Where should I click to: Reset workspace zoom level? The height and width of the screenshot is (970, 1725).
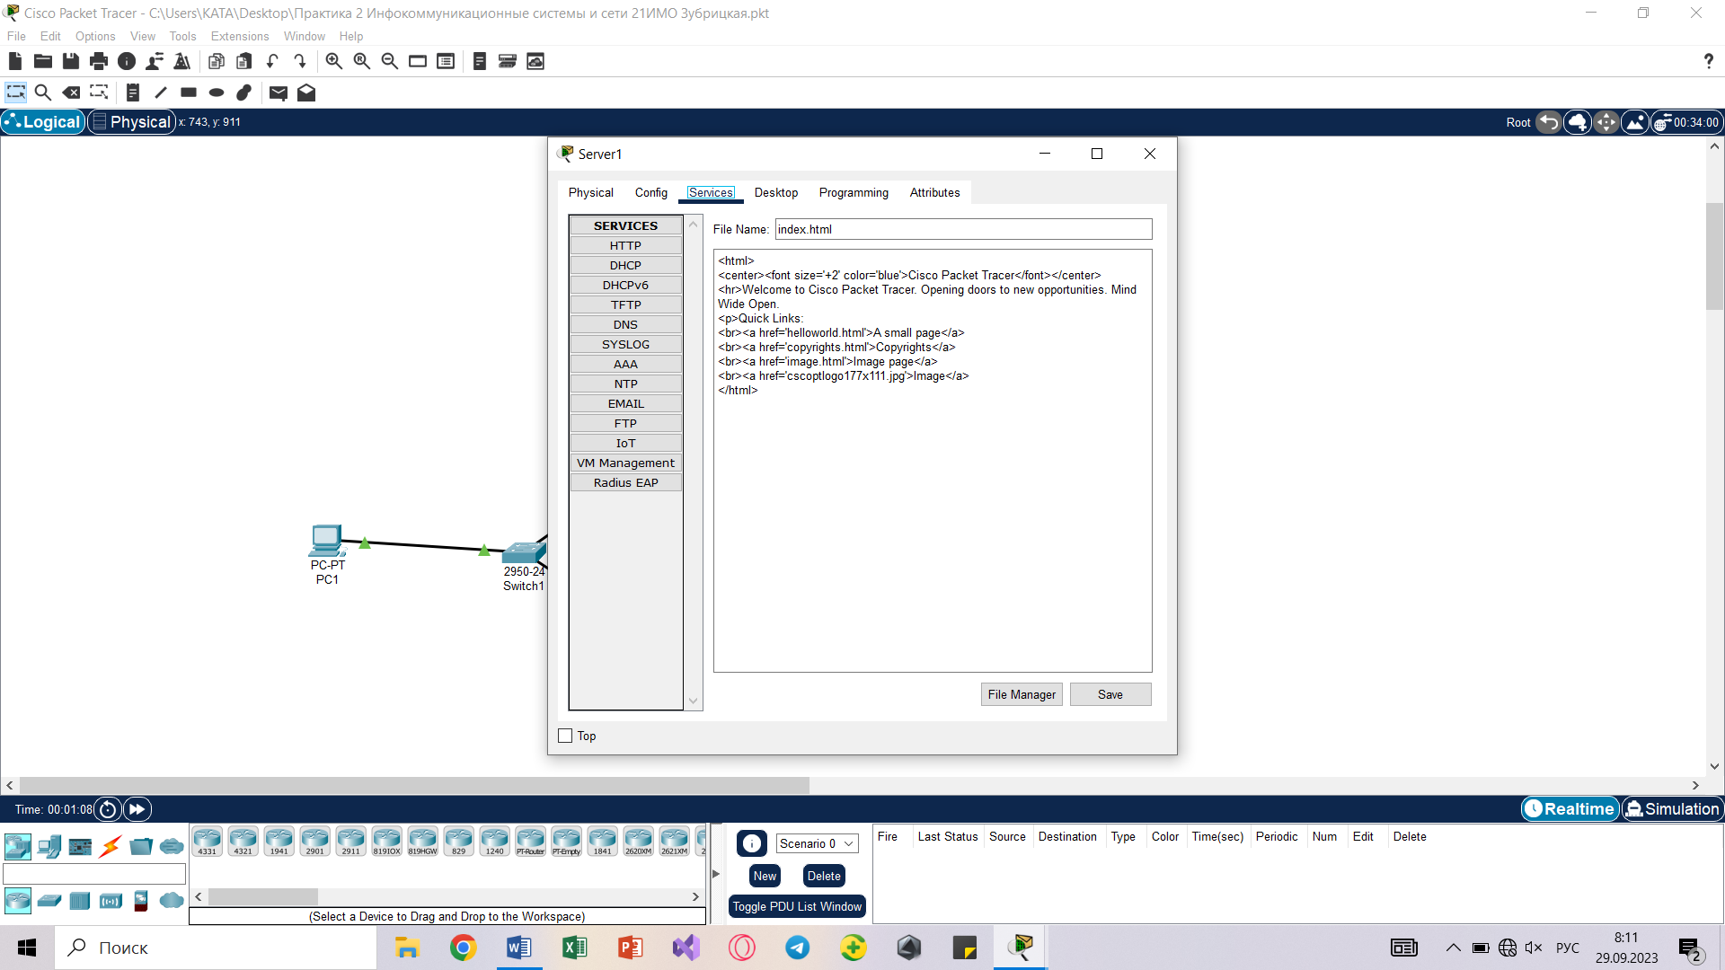tap(362, 61)
